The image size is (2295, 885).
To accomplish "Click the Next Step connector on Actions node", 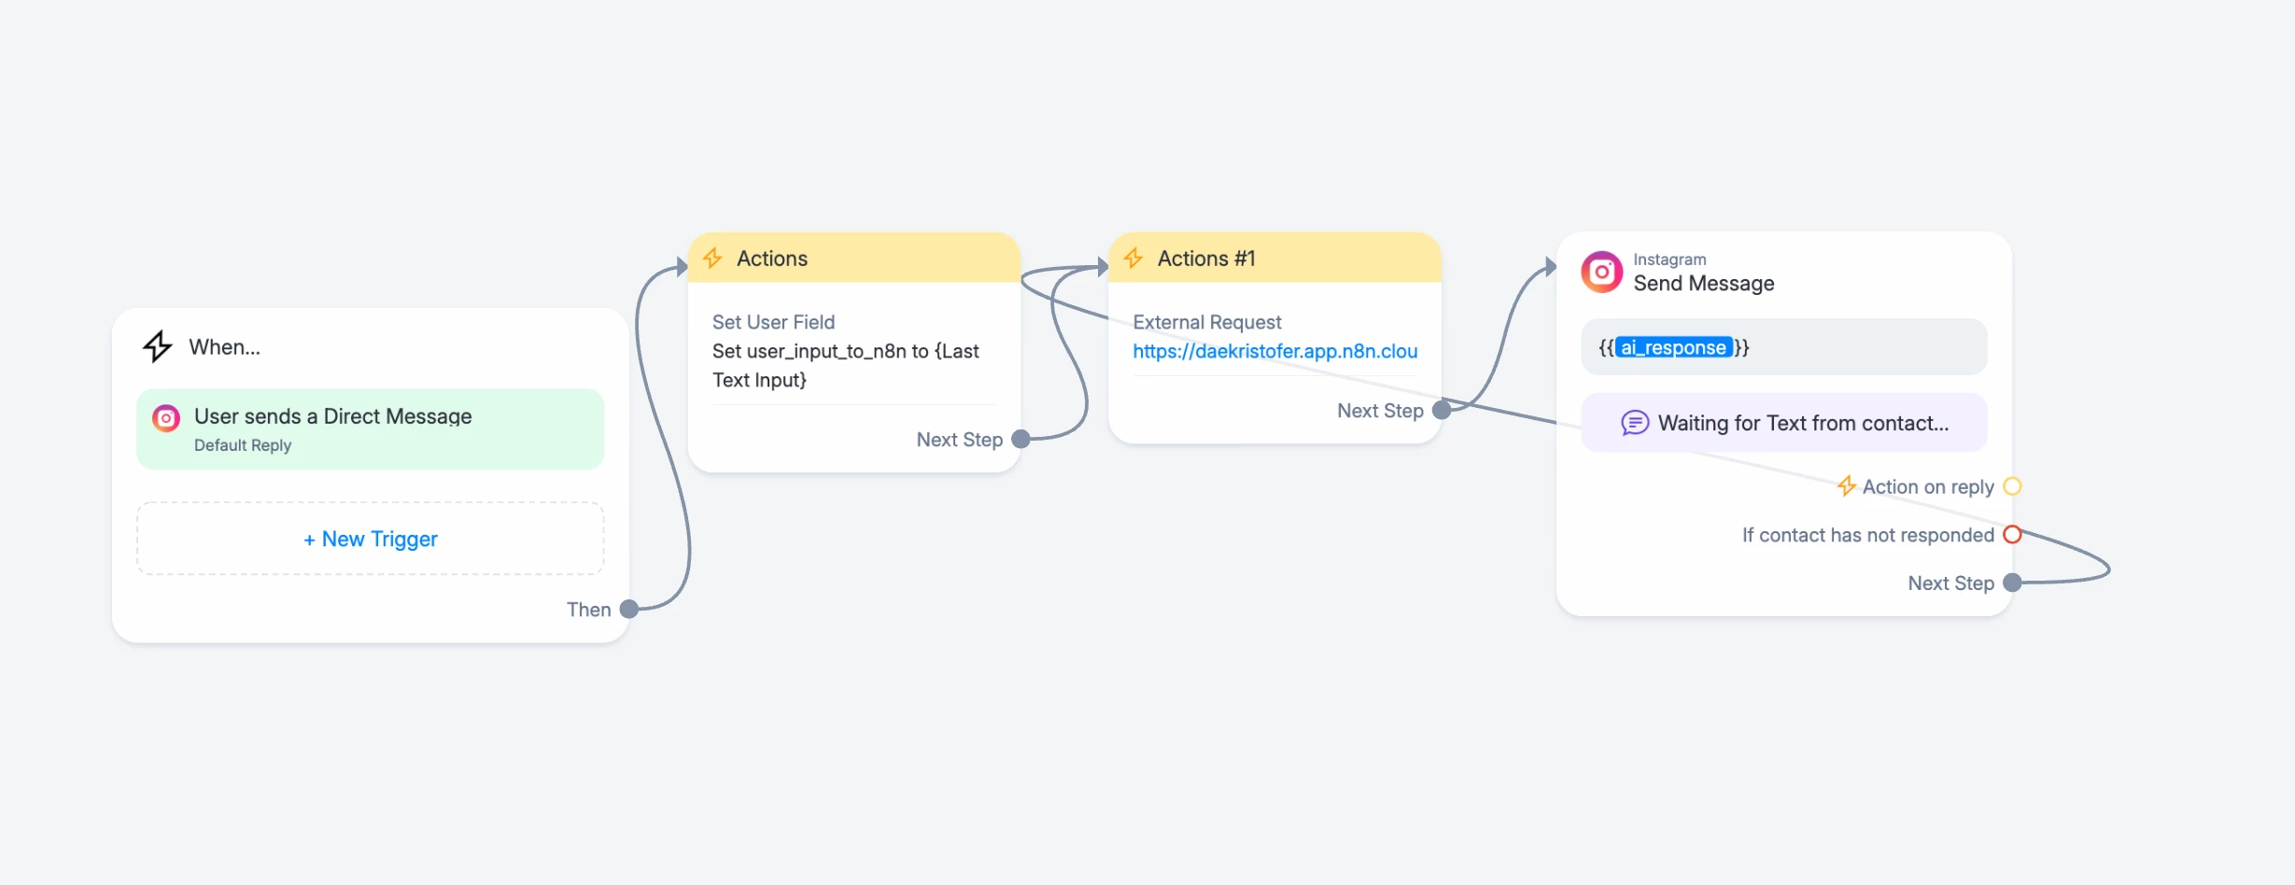I will pyautogui.click(x=1021, y=440).
